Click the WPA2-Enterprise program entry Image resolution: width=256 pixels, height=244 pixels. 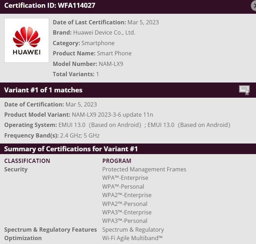(127, 195)
